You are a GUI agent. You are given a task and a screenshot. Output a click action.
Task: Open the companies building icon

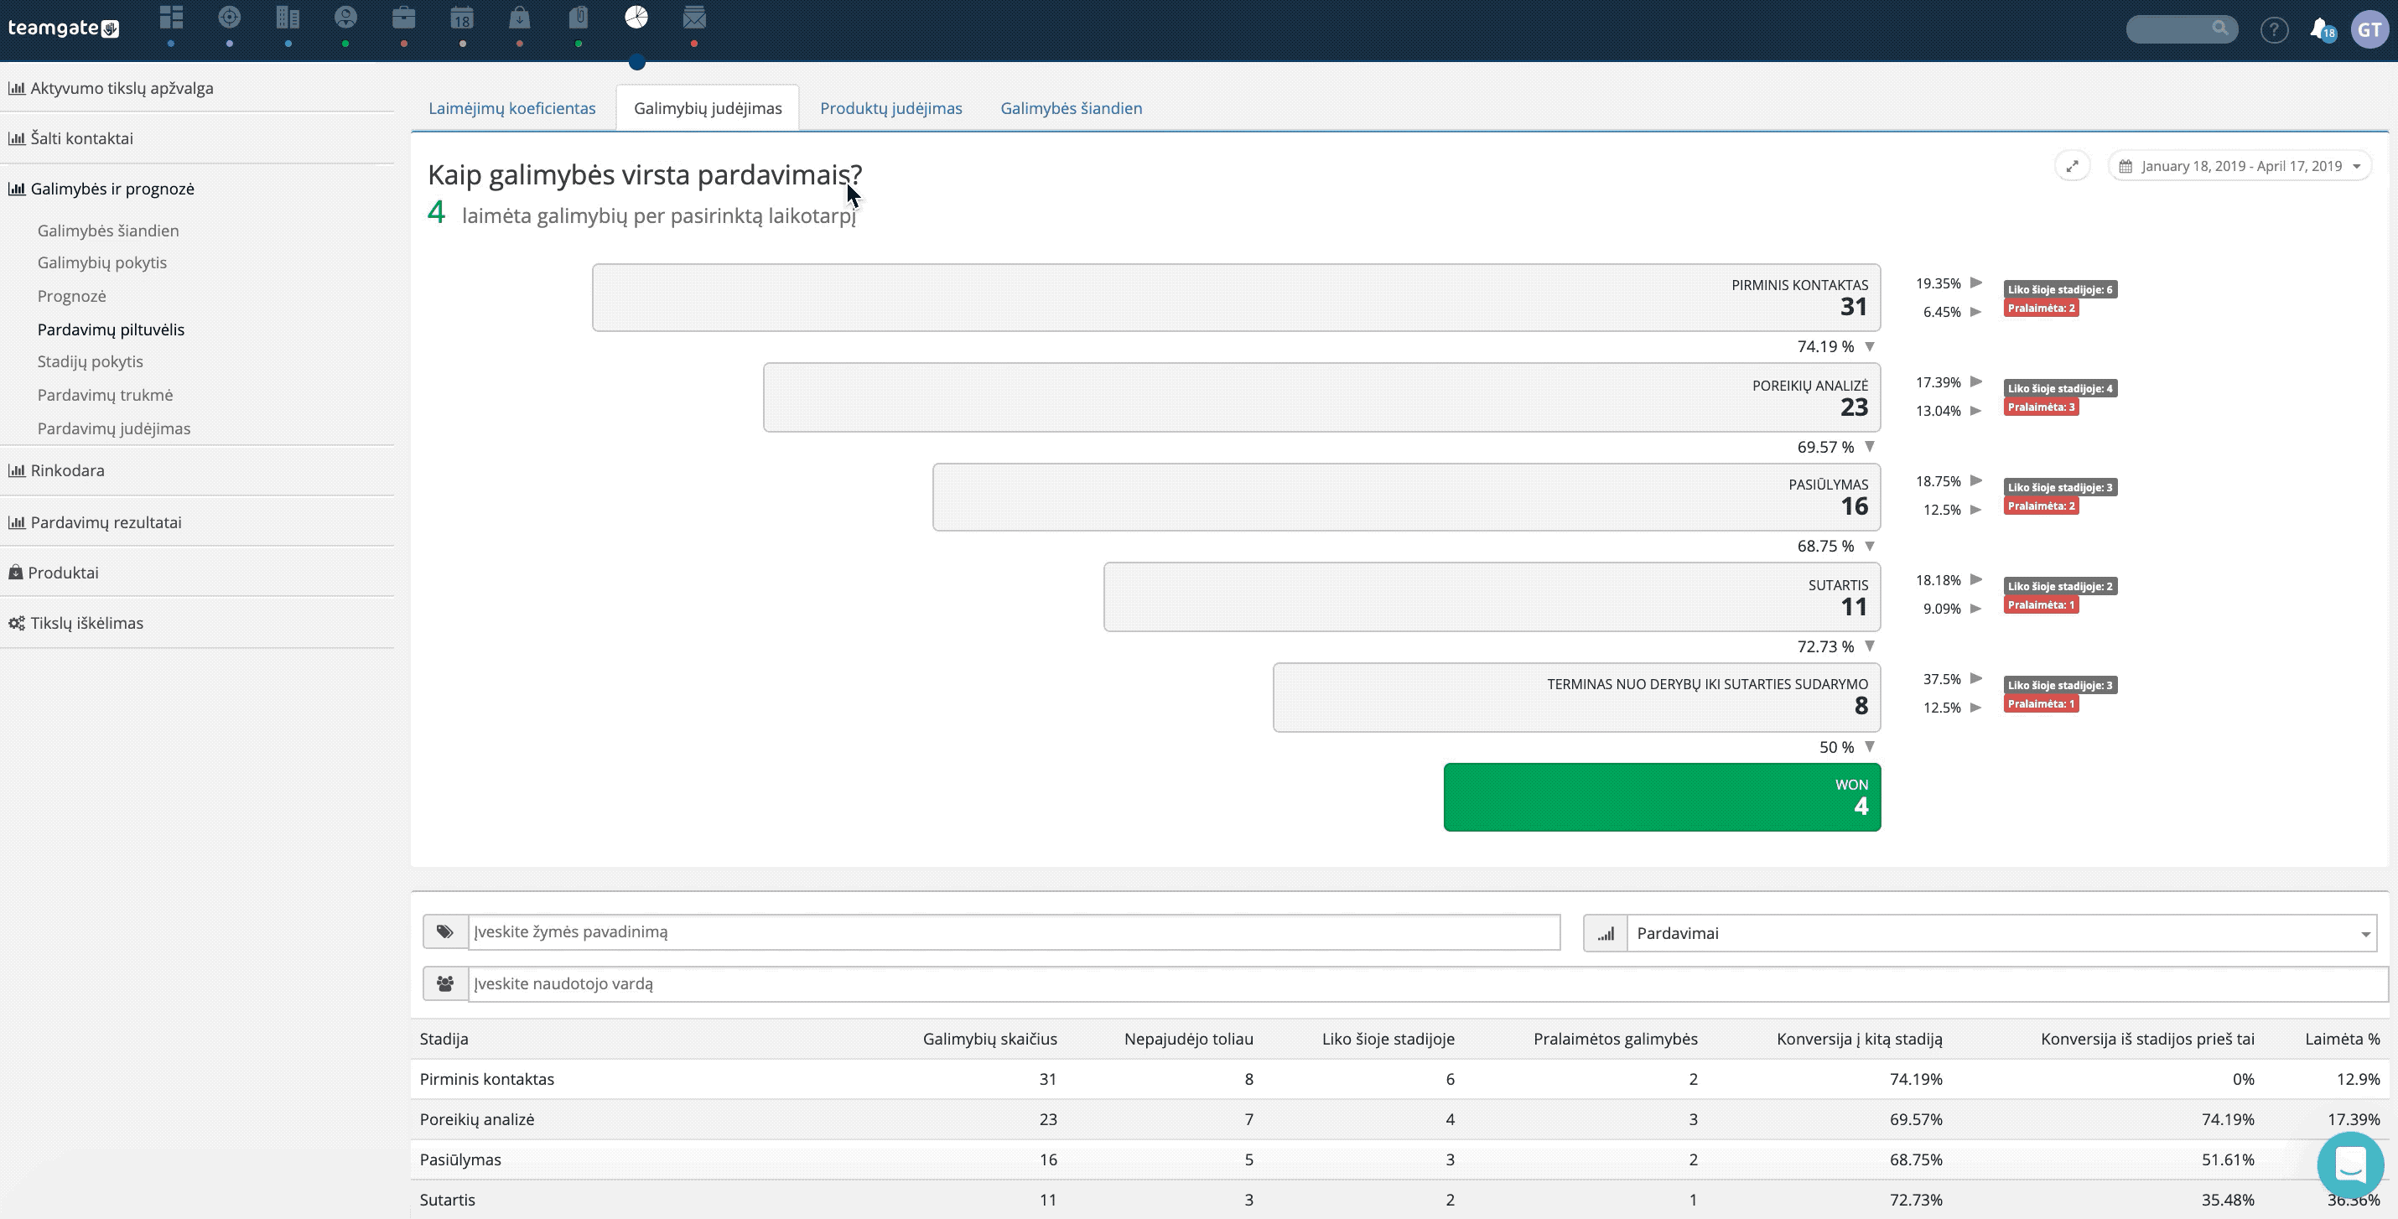288,18
